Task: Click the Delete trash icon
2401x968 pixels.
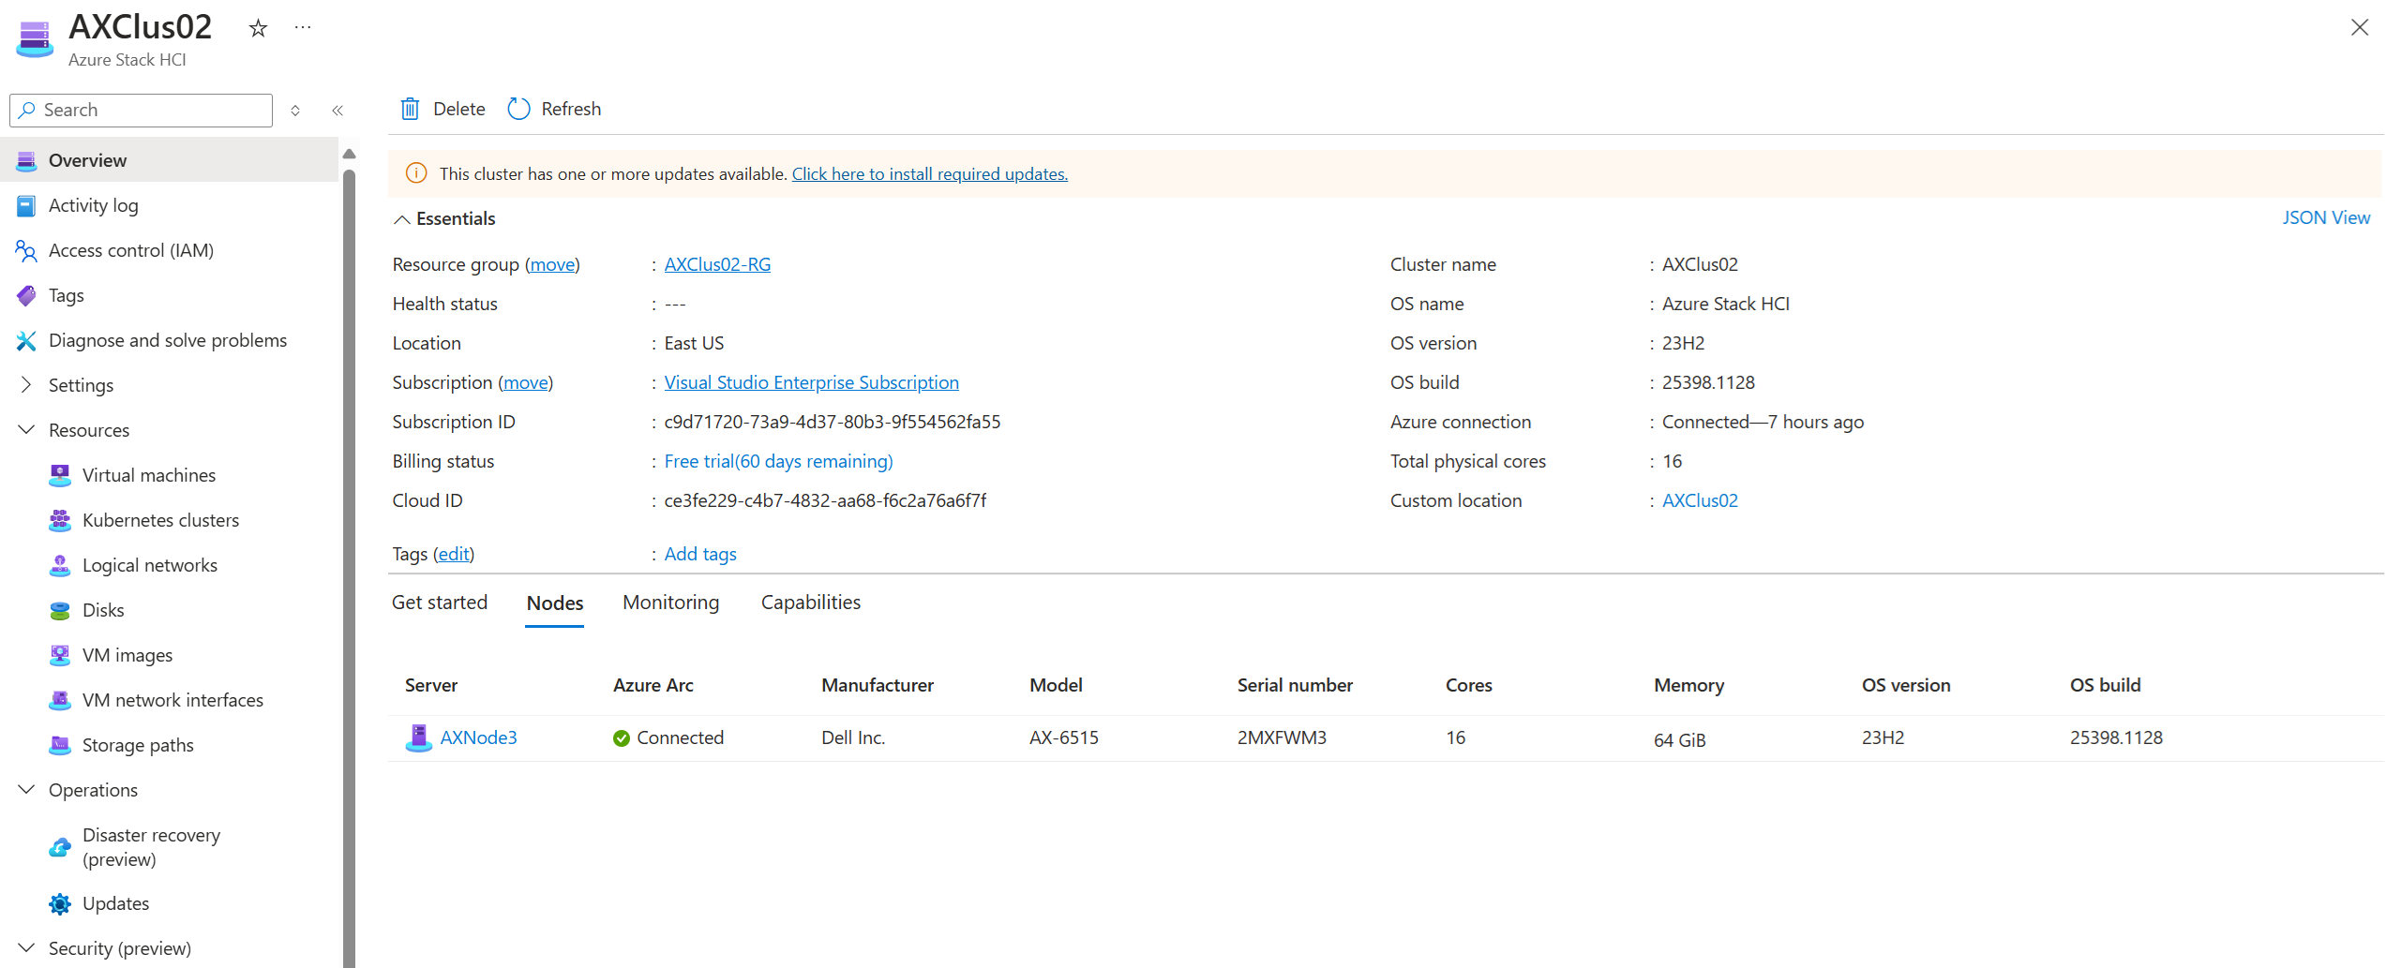Action: (x=410, y=109)
